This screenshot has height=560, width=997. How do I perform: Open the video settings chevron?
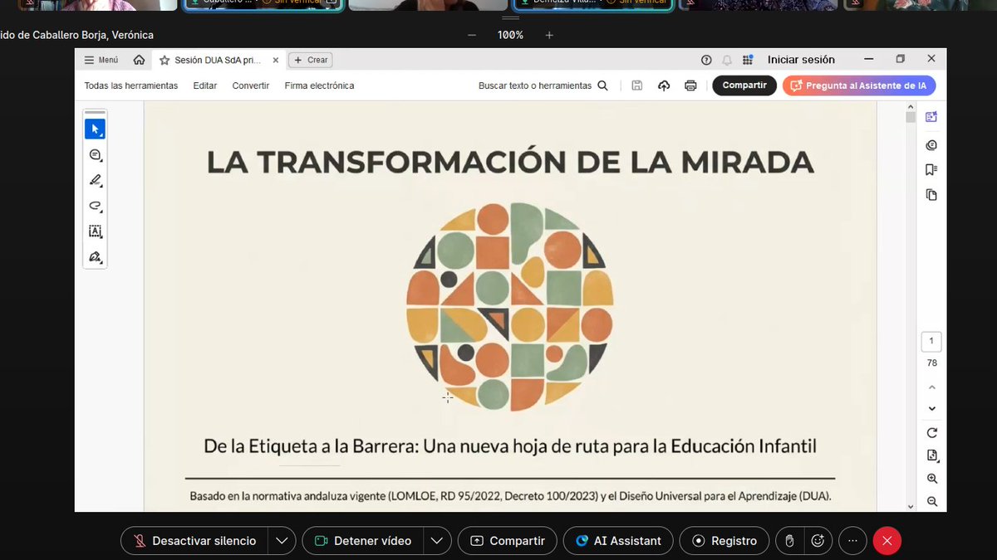click(x=437, y=540)
